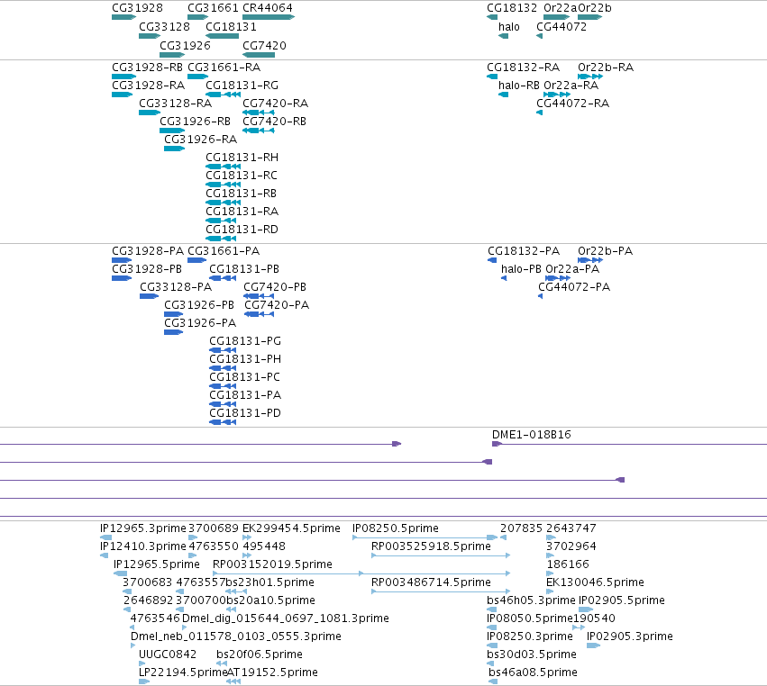Open the IP08250.5prime EST label
Viewport: 767px width, 686px height.
[x=396, y=528]
